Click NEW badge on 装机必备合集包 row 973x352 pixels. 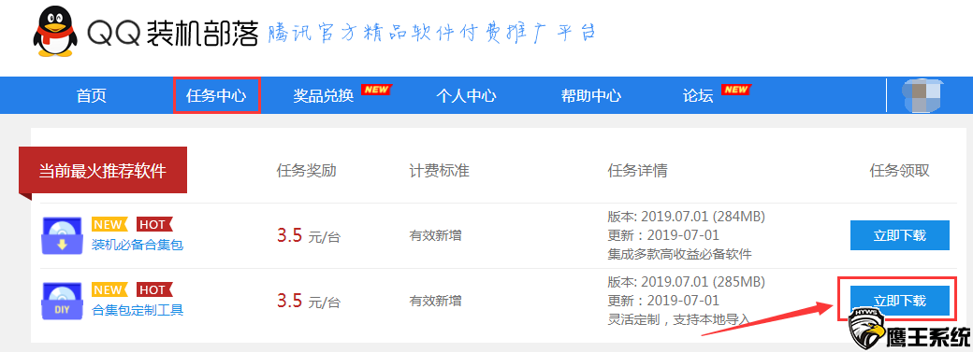(x=109, y=224)
